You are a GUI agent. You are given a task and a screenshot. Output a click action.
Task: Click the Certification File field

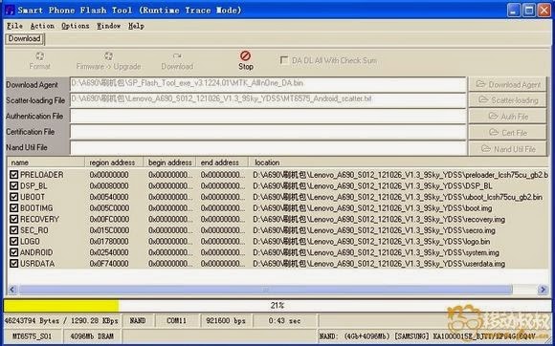(x=268, y=132)
